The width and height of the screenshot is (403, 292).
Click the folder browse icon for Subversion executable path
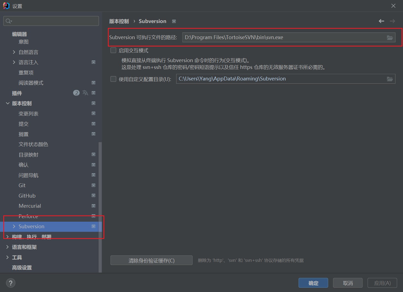tap(390, 37)
